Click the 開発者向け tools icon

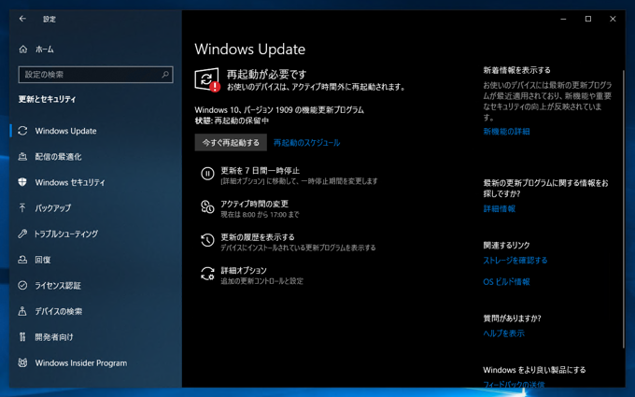pos(22,337)
